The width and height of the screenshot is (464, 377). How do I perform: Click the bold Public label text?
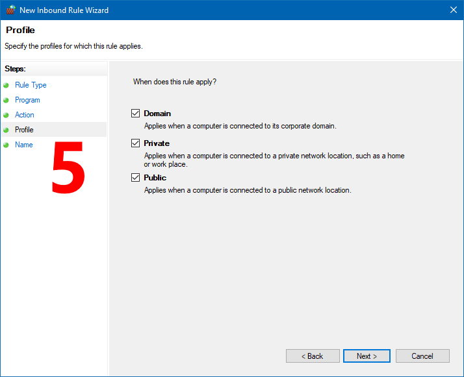tap(155, 178)
